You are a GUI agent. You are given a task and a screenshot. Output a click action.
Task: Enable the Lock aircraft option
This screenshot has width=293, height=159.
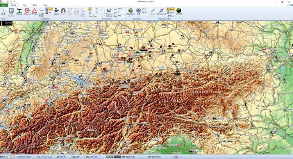(x=171, y=8)
